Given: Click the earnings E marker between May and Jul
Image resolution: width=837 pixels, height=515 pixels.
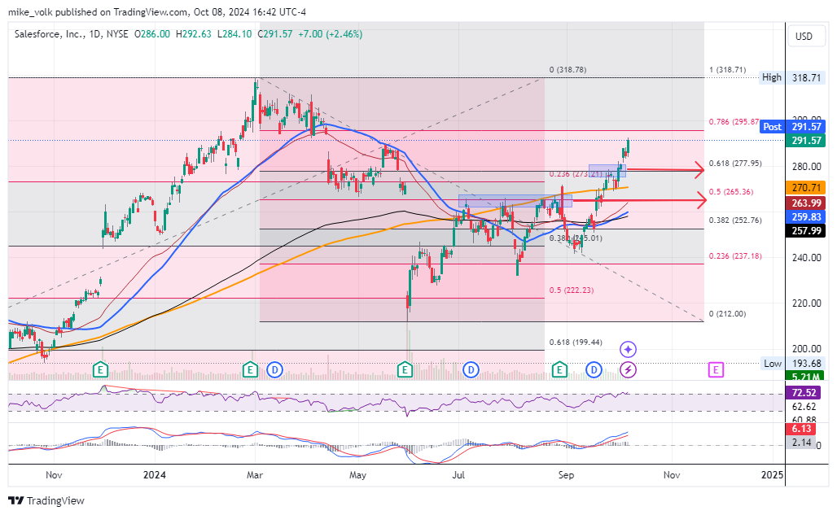Looking at the screenshot, I should [x=405, y=369].
